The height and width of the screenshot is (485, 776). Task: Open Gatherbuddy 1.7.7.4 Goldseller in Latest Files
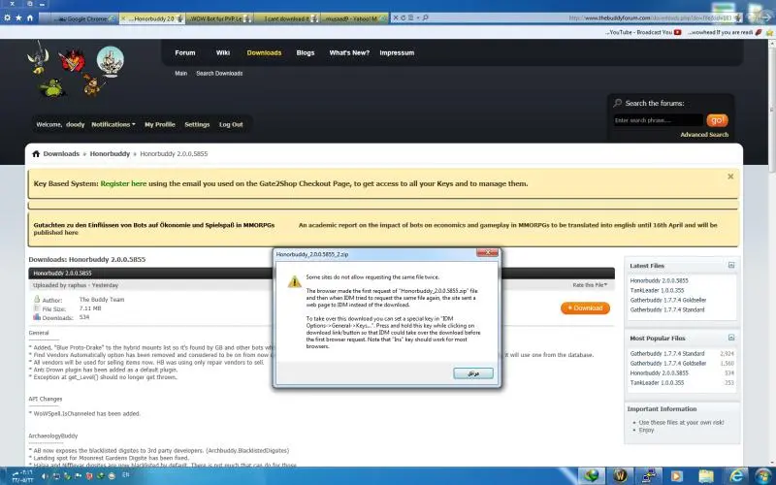click(x=668, y=301)
